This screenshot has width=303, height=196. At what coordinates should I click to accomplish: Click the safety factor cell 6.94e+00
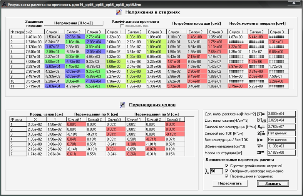point(116,71)
